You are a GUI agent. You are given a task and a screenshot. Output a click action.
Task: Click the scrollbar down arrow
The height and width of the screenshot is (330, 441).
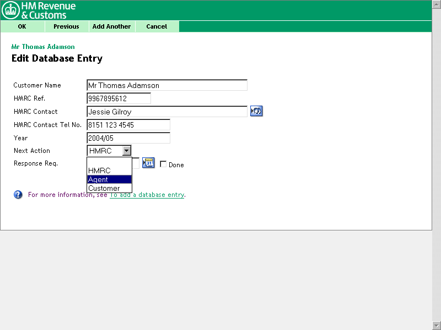point(436,325)
